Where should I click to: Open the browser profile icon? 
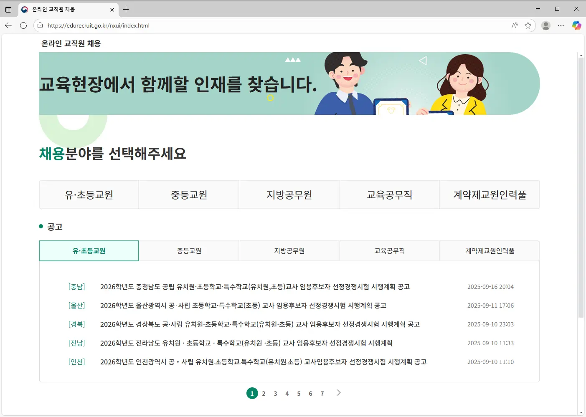(x=545, y=25)
